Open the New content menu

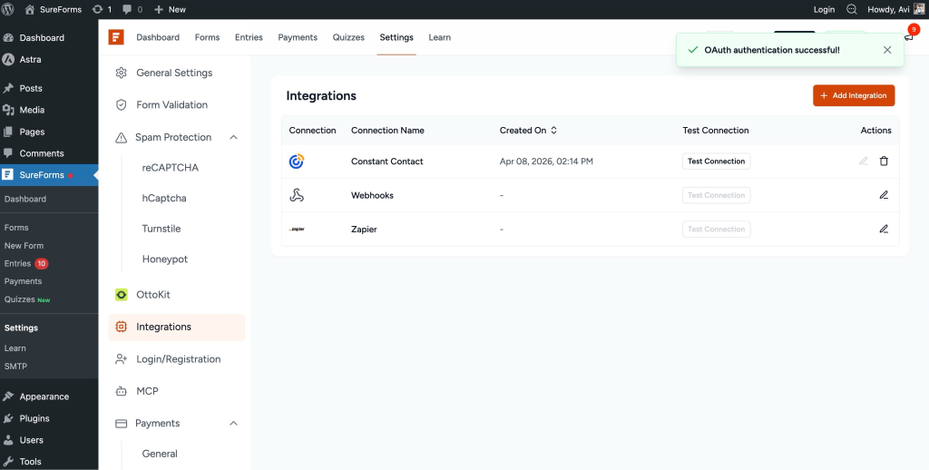coord(170,9)
